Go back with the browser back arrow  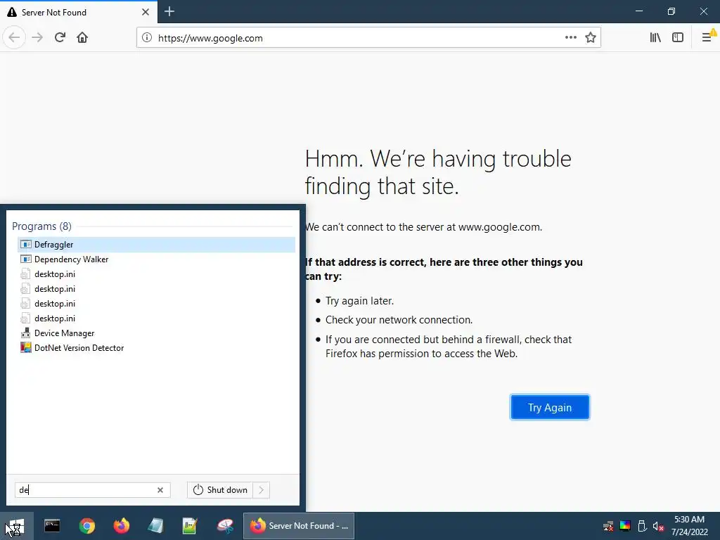pyautogui.click(x=14, y=38)
